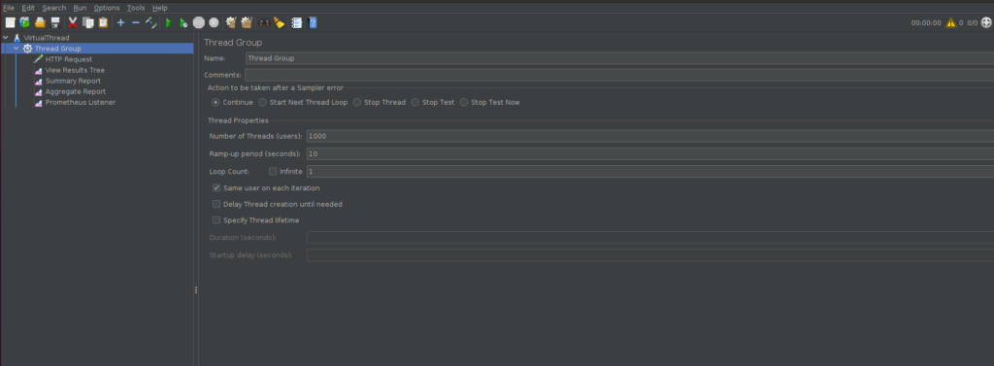Open the Options menu
The image size is (994, 366).
coord(107,8)
